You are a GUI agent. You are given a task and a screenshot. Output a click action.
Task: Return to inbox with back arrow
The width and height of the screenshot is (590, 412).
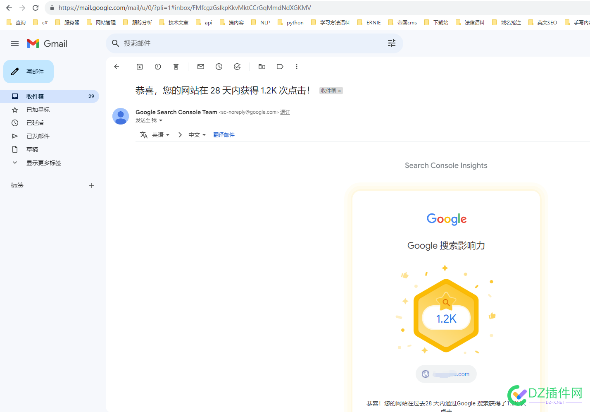117,67
